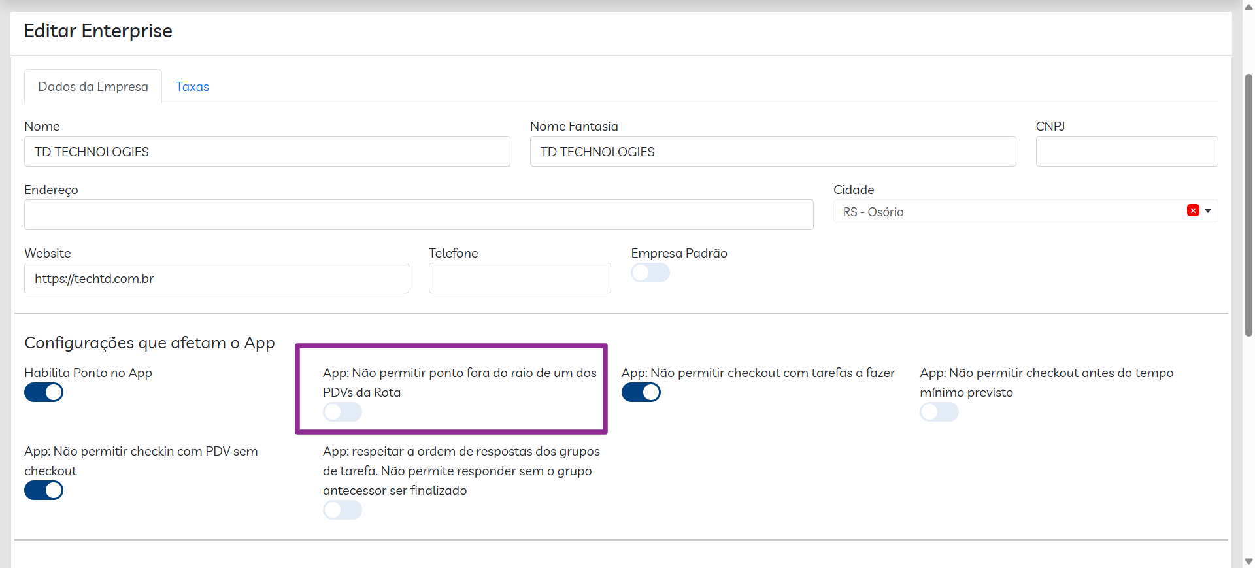
Task: Open the Cidade dropdown arrow
Action: [1208, 211]
